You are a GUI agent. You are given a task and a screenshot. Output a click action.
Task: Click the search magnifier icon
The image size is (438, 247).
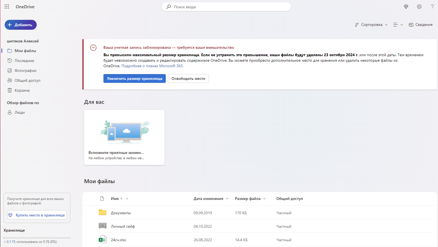(x=169, y=7)
